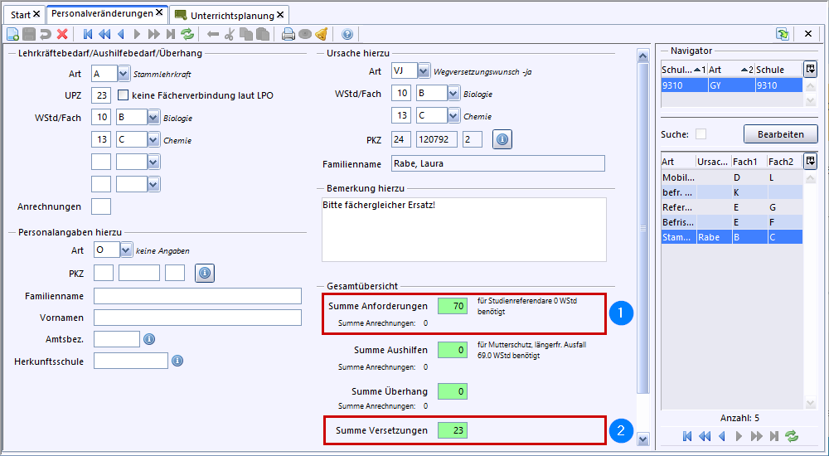Open help via blue question mark icon
The height and width of the screenshot is (456, 829).
(x=347, y=34)
